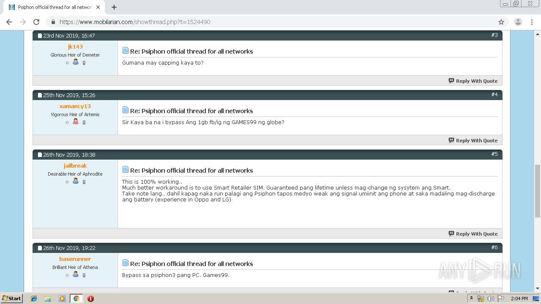Reply With Quote to jk143's post
Image resolution: width=541 pixels, height=304 pixels.
[x=473, y=81]
